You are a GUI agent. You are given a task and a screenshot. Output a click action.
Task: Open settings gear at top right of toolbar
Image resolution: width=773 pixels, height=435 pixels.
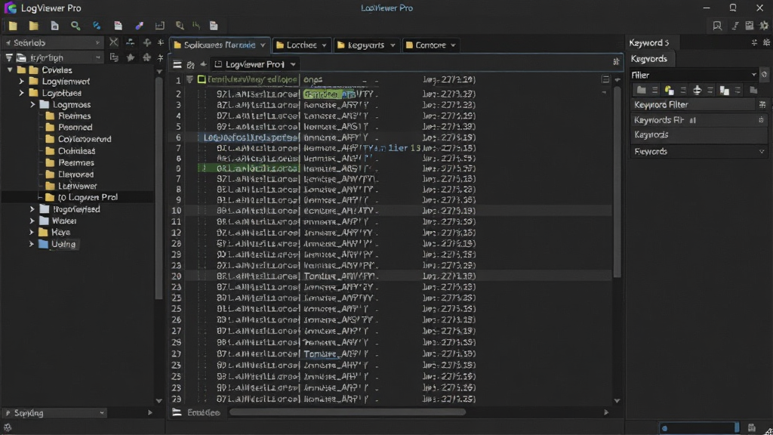point(764,26)
